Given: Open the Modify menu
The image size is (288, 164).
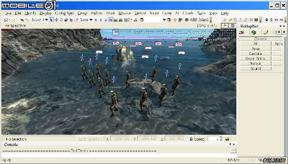Looking at the screenshot, I should pos(30,13).
